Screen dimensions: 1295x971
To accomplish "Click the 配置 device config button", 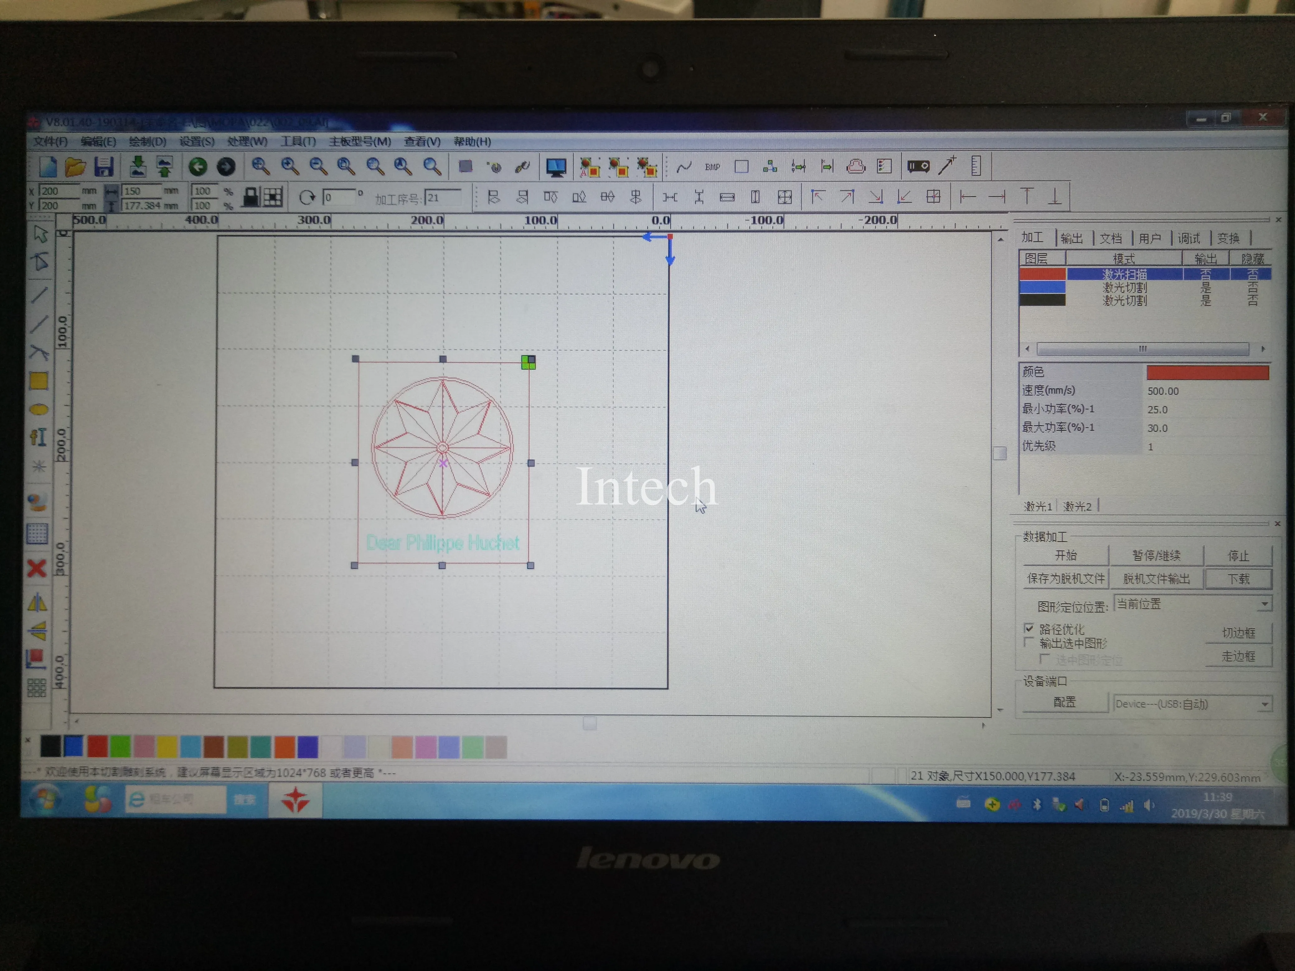I will pyautogui.click(x=1065, y=702).
